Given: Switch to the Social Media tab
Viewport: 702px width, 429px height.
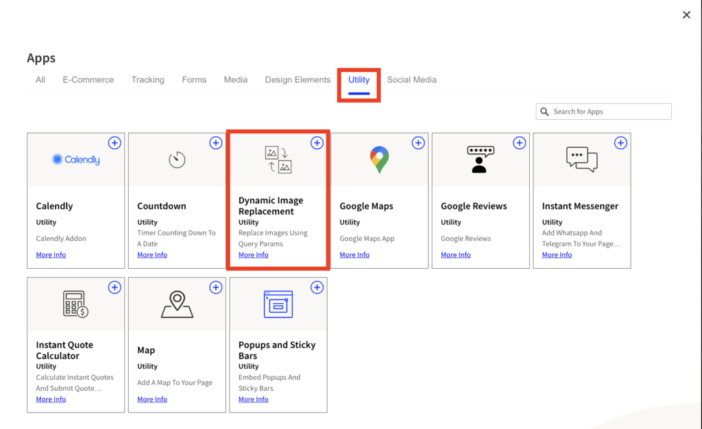Looking at the screenshot, I should click(x=411, y=80).
